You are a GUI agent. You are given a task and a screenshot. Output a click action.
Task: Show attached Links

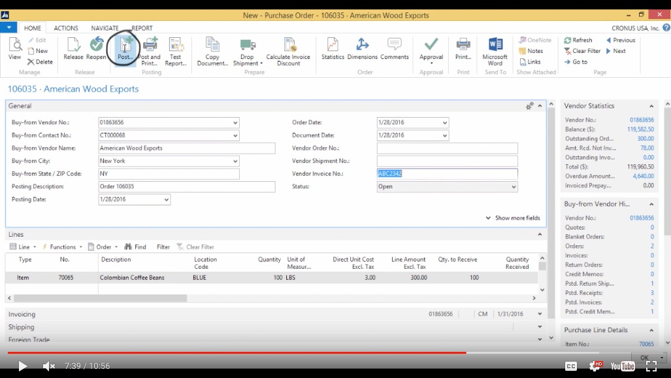click(531, 61)
